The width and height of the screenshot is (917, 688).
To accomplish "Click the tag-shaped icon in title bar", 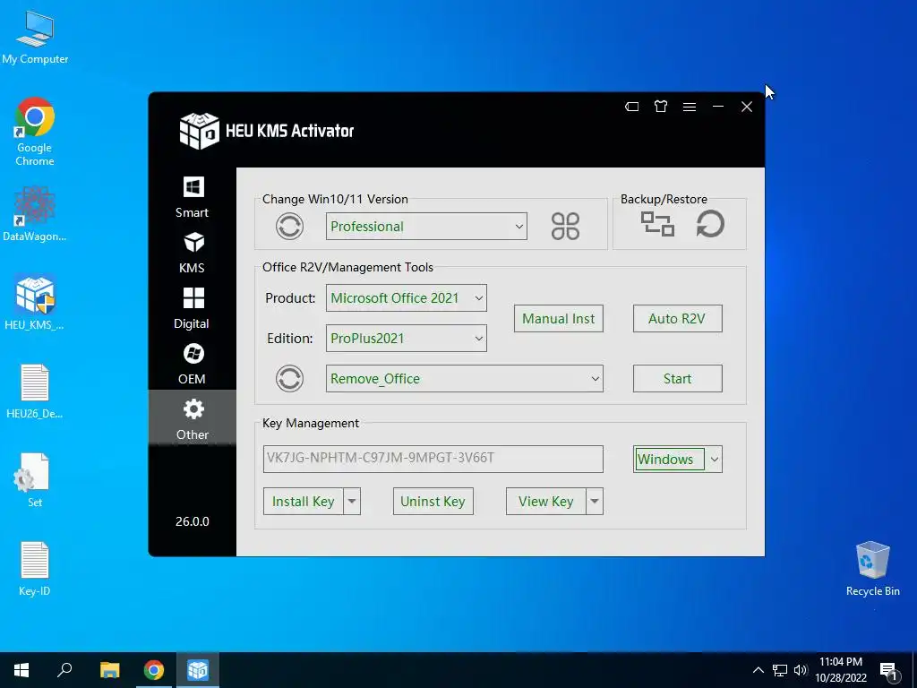I will 631,107.
